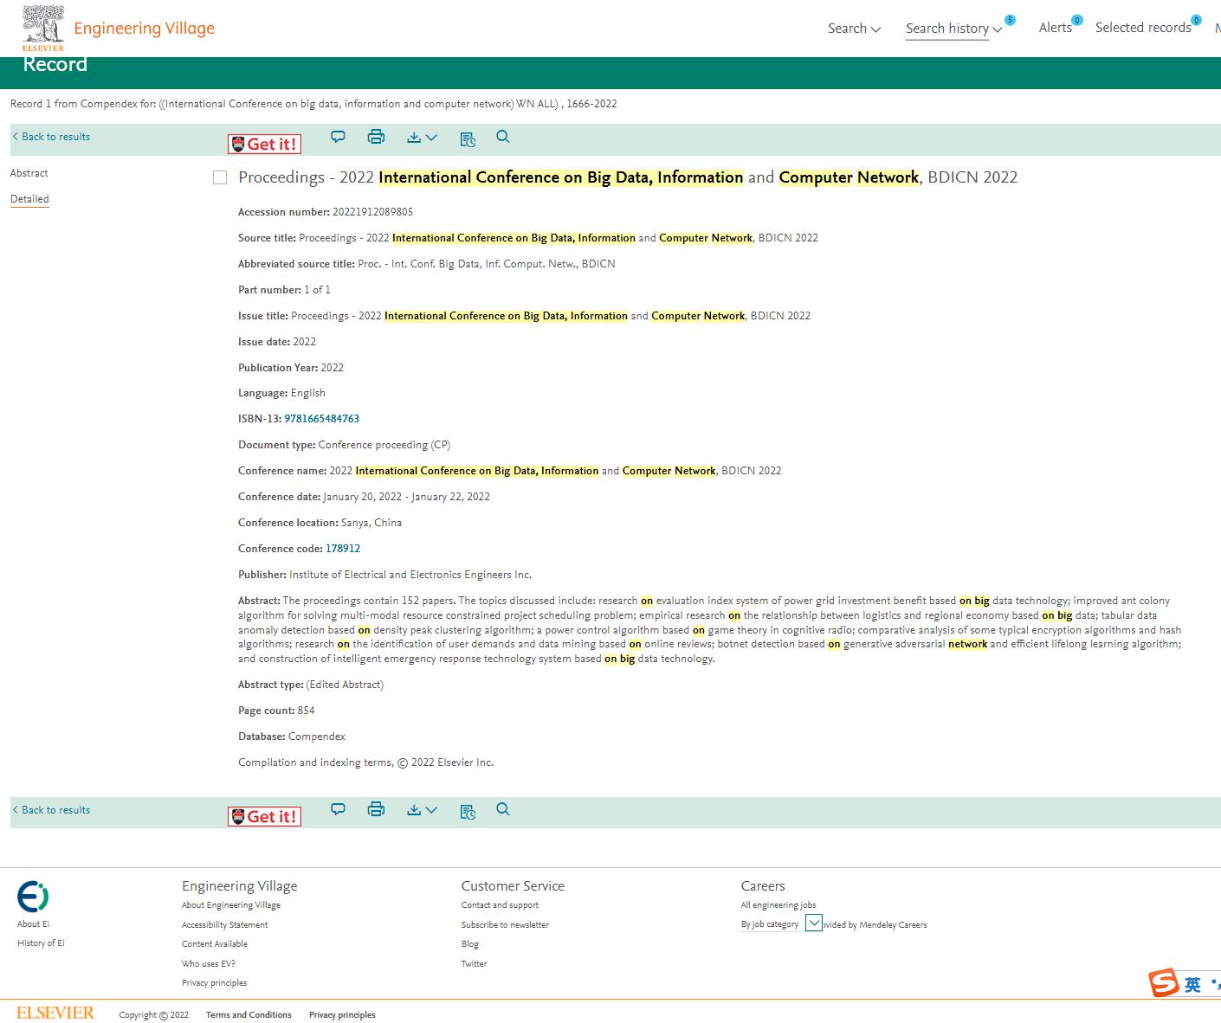Click the bottom Get it! button

pyautogui.click(x=264, y=816)
